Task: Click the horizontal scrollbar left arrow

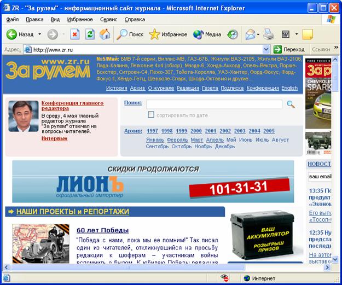Action: (6, 267)
